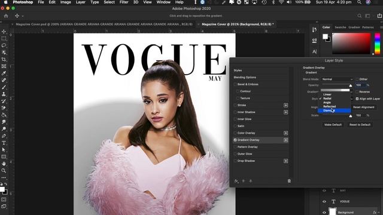Uncheck the Gradient Overlay checkbox
The width and height of the screenshot is (383, 215).
235,140
